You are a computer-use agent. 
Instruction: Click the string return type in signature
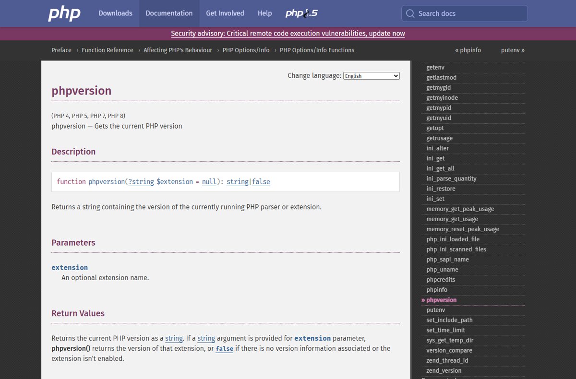(238, 182)
